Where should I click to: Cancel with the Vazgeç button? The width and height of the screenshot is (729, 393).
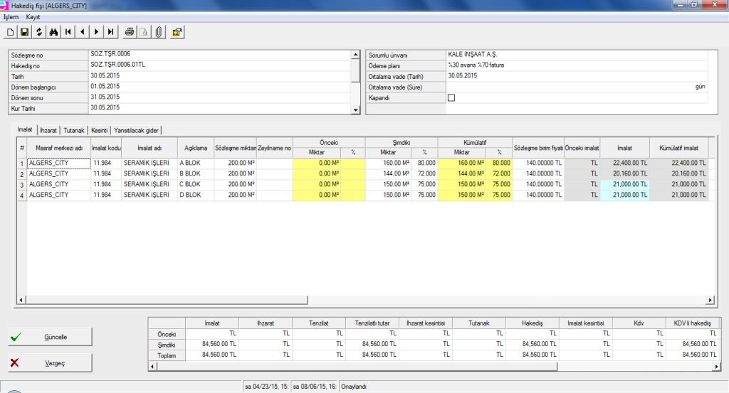(x=51, y=362)
